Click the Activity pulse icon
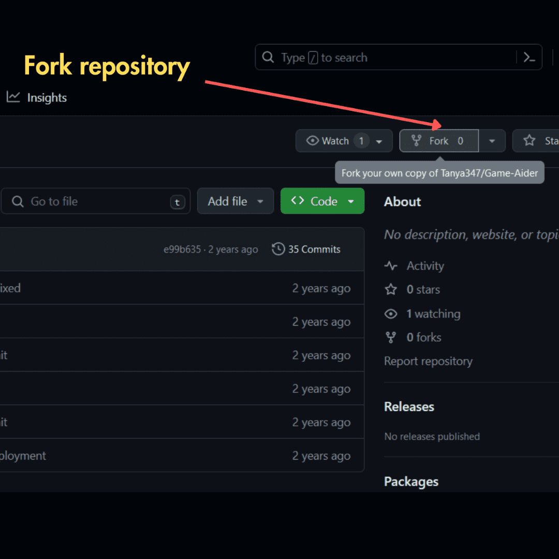The image size is (559, 559). (x=391, y=266)
